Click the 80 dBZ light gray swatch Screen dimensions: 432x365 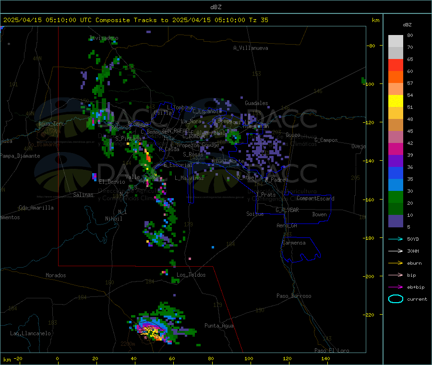pyautogui.click(x=396, y=41)
